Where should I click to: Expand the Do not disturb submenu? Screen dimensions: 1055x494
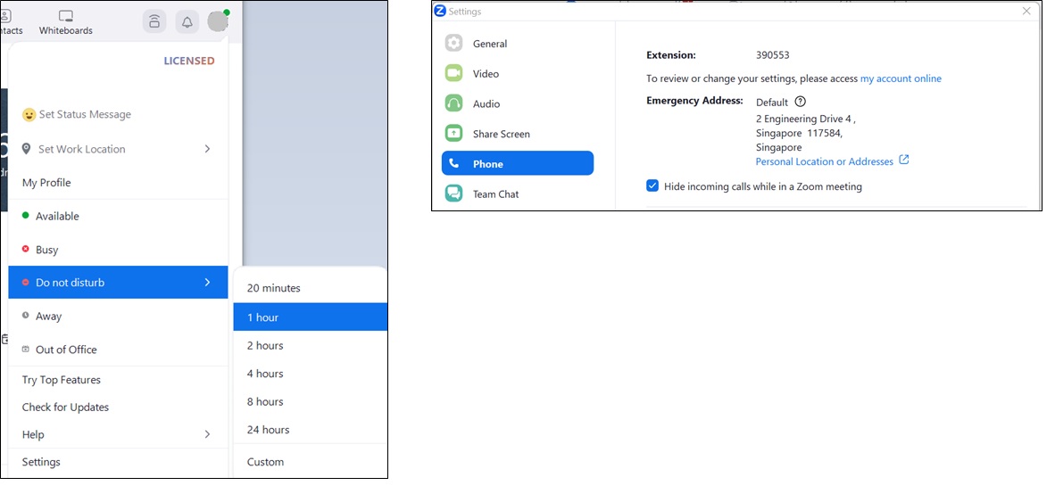tap(207, 283)
